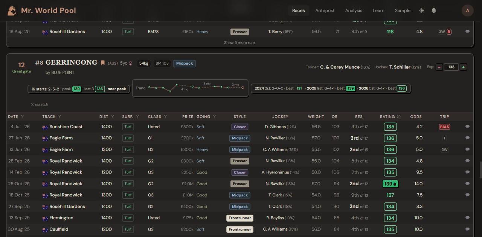Open the DIST column filter
Screen dimensions: 482x237
pyautogui.click(x=113, y=116)
